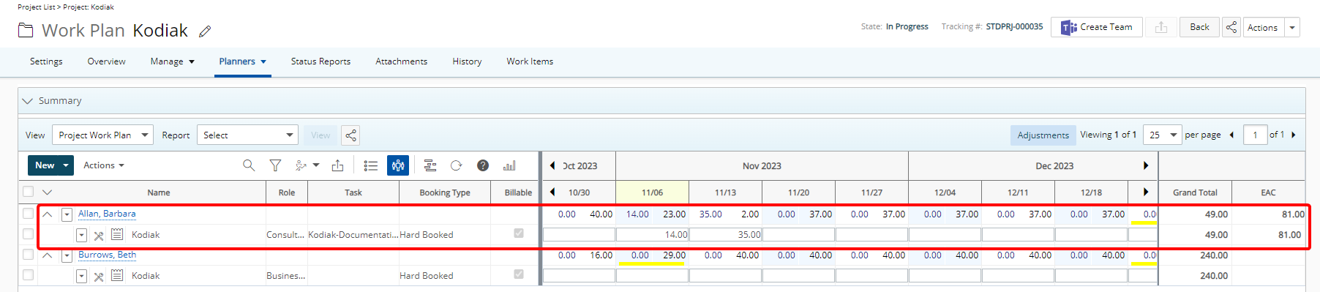Screen dimensions: 1320x292
Task: Open the Attachments tab
Action: pyautogui.click(x=401, y=61)
